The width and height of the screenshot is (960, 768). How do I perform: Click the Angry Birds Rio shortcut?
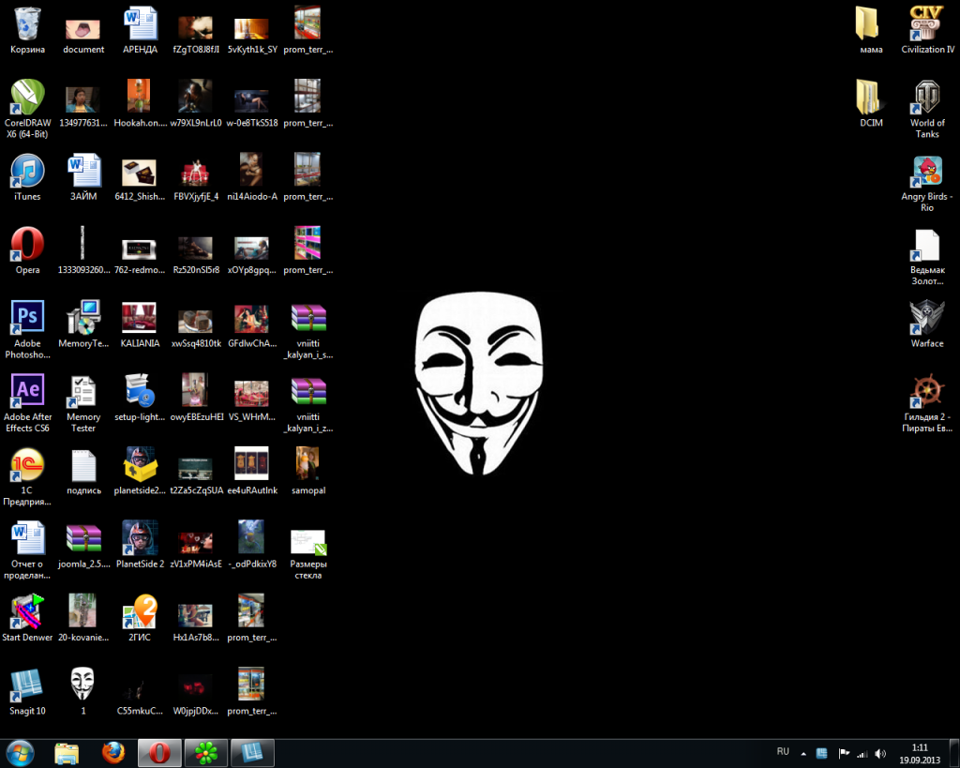pos(926,171)
